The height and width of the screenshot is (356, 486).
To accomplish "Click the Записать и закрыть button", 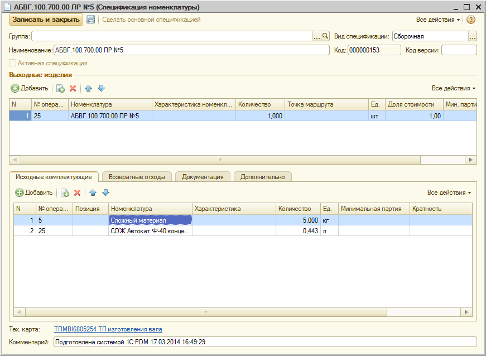I will pyautogui.click(x=46, y=20).
